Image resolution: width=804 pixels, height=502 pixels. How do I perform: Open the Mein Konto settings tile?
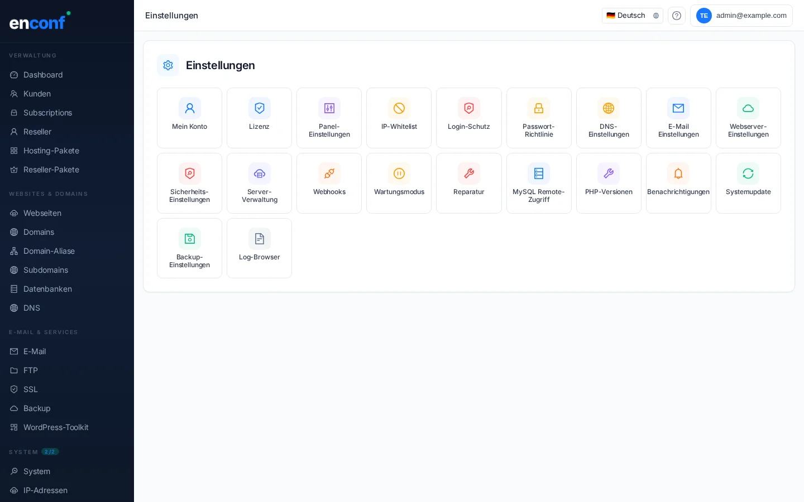(x=189, y=118)
